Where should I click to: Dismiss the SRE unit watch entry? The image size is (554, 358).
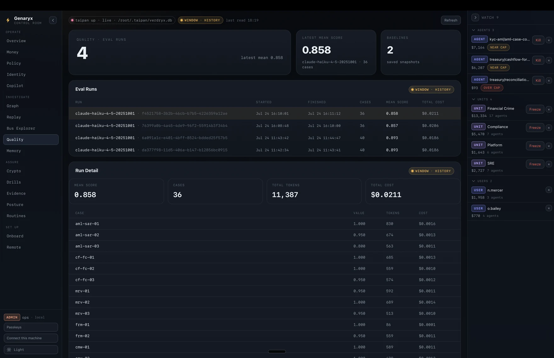pos(549,164)
